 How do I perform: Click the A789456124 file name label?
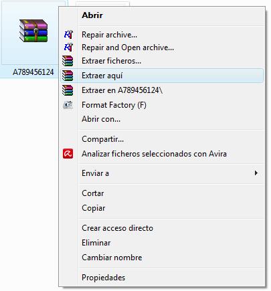(x=33, y=72)
